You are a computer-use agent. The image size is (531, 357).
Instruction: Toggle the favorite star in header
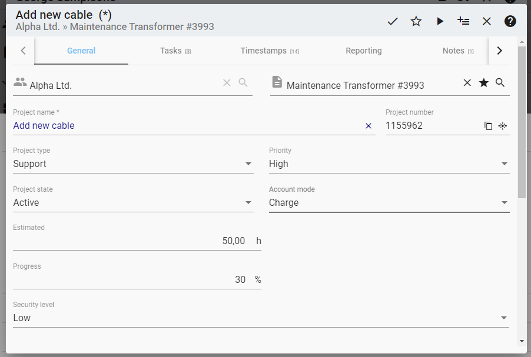[416, 21]
